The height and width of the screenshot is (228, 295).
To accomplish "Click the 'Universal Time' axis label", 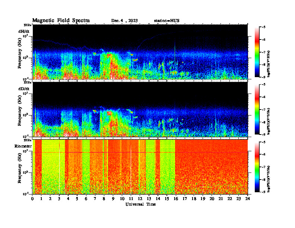I will [140, 204].
